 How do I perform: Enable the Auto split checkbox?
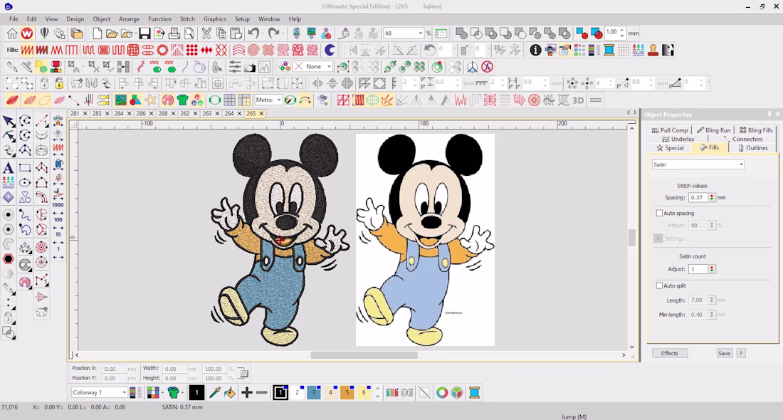tap(659, 285)
